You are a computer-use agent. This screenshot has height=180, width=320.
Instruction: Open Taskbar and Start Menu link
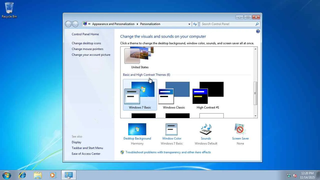[87, 148]
